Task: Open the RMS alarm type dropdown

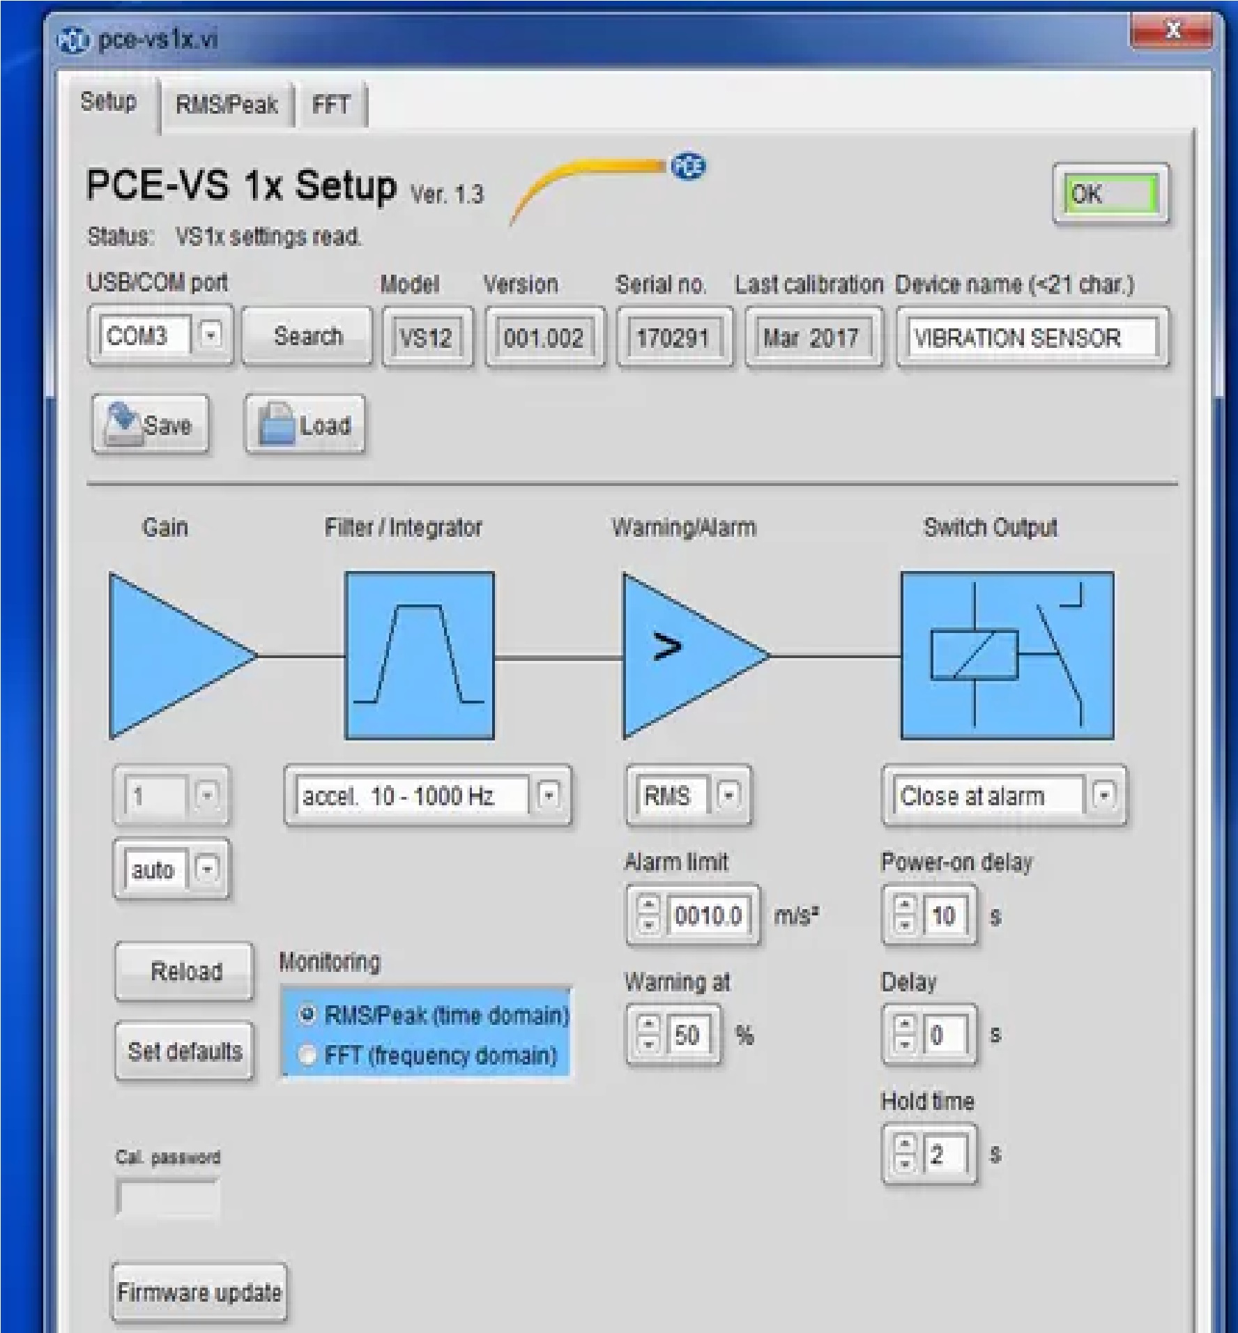Action: click(728, 795)
